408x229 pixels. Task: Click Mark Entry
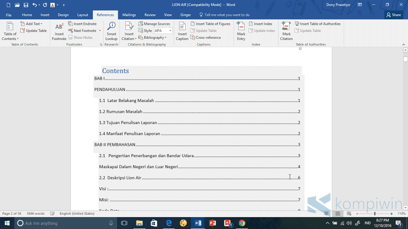241,31
